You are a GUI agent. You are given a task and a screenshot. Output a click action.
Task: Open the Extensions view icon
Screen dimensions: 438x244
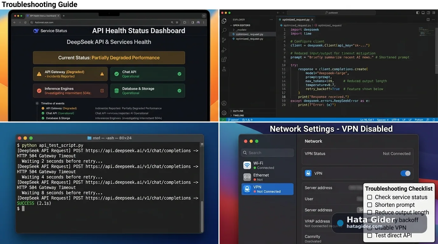tap(224, 59)
